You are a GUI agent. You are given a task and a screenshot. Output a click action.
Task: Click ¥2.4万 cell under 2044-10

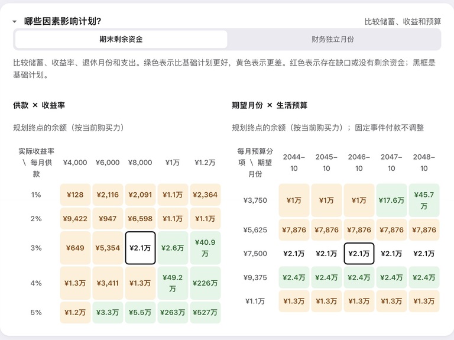point(294,277)
